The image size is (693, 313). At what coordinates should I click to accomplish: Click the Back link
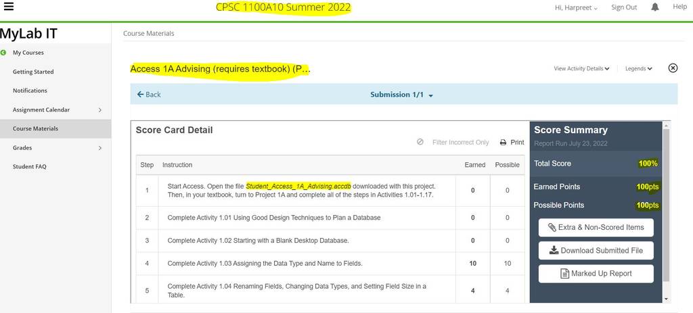[x=149, y=95]
